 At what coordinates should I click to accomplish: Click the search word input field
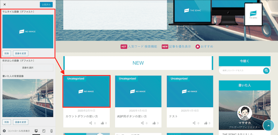241,70
